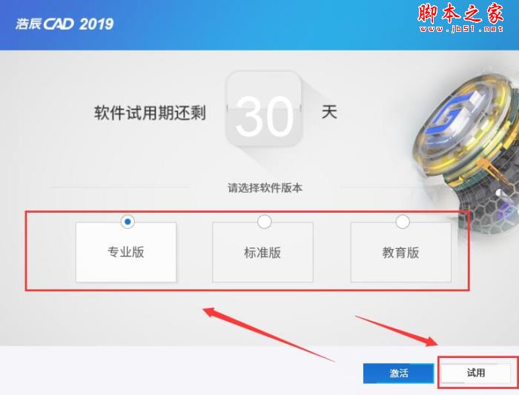519x395 pixels.
Task: Select the 教育版 radio button
Action: tap(402, 222)
